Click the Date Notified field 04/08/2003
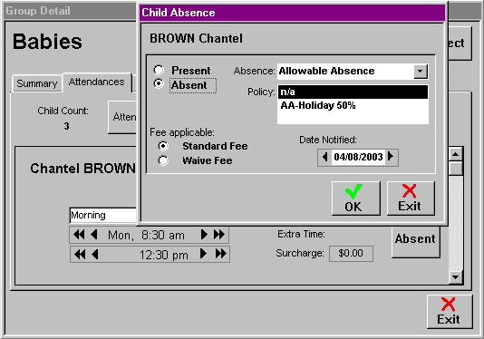Viewport: 484px width, 339px height. tap(358, 157)
